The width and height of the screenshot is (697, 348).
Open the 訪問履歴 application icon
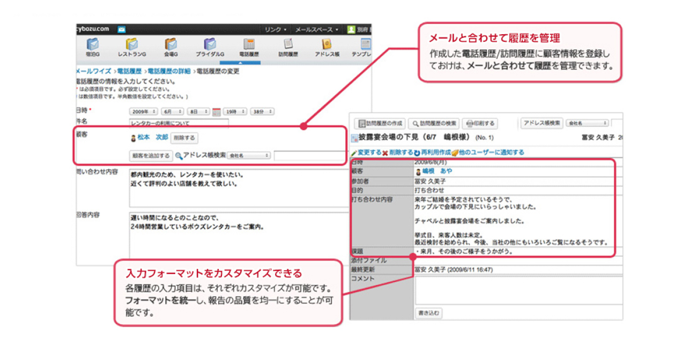click(288, 44)
